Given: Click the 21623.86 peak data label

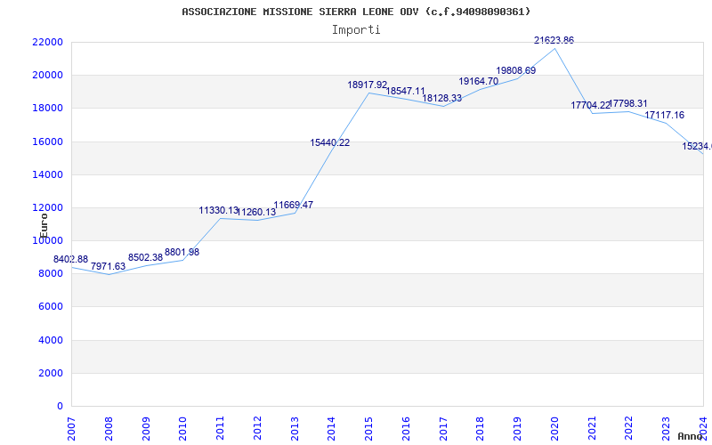Looking at the screenshot, I should (554, 40).
